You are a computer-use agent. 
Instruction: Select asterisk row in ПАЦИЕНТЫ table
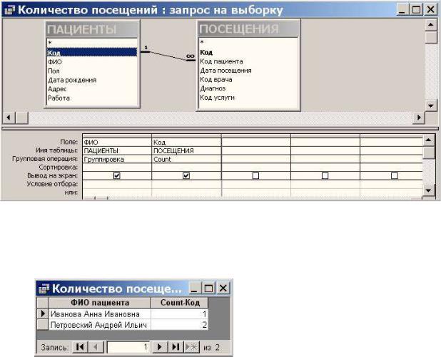pyautogui.click(x=91, y=43)
